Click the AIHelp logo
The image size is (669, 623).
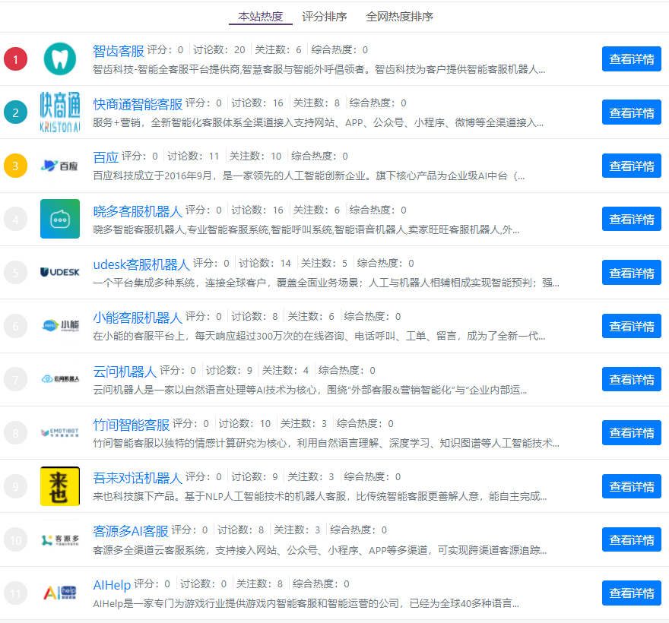tap(60, 593)
